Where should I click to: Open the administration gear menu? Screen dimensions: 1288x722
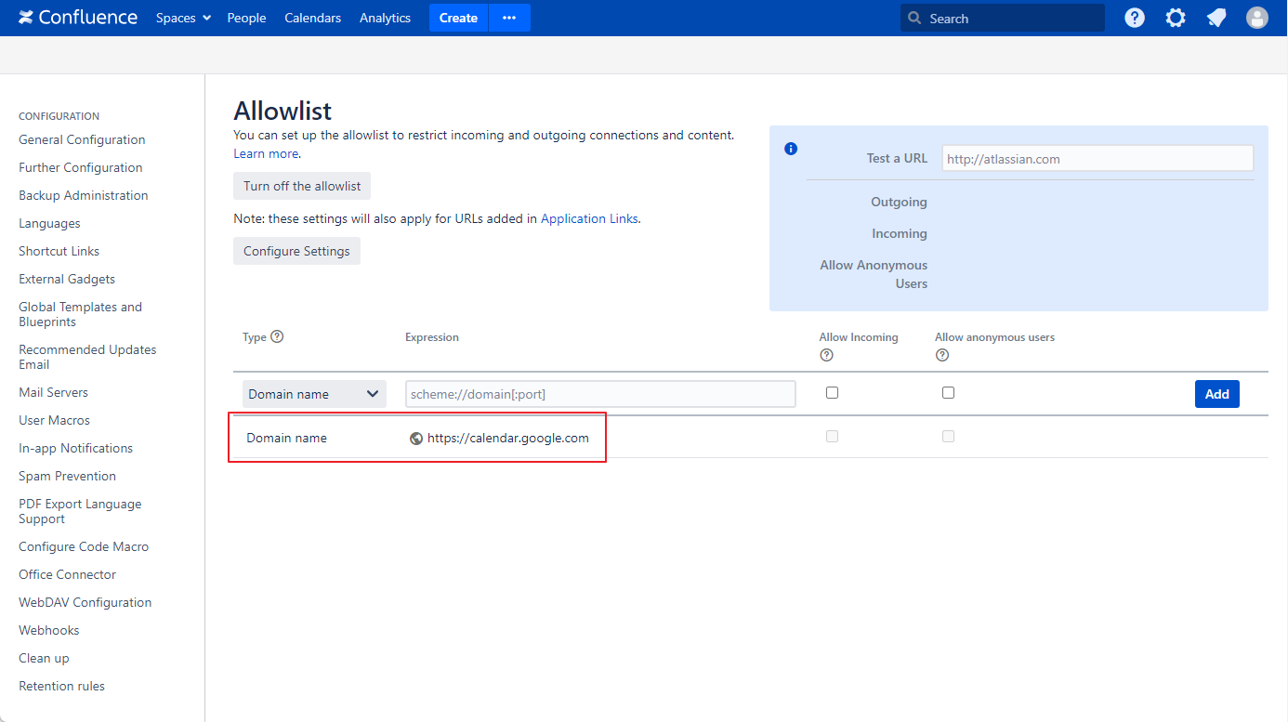[x=1176, y=18]
